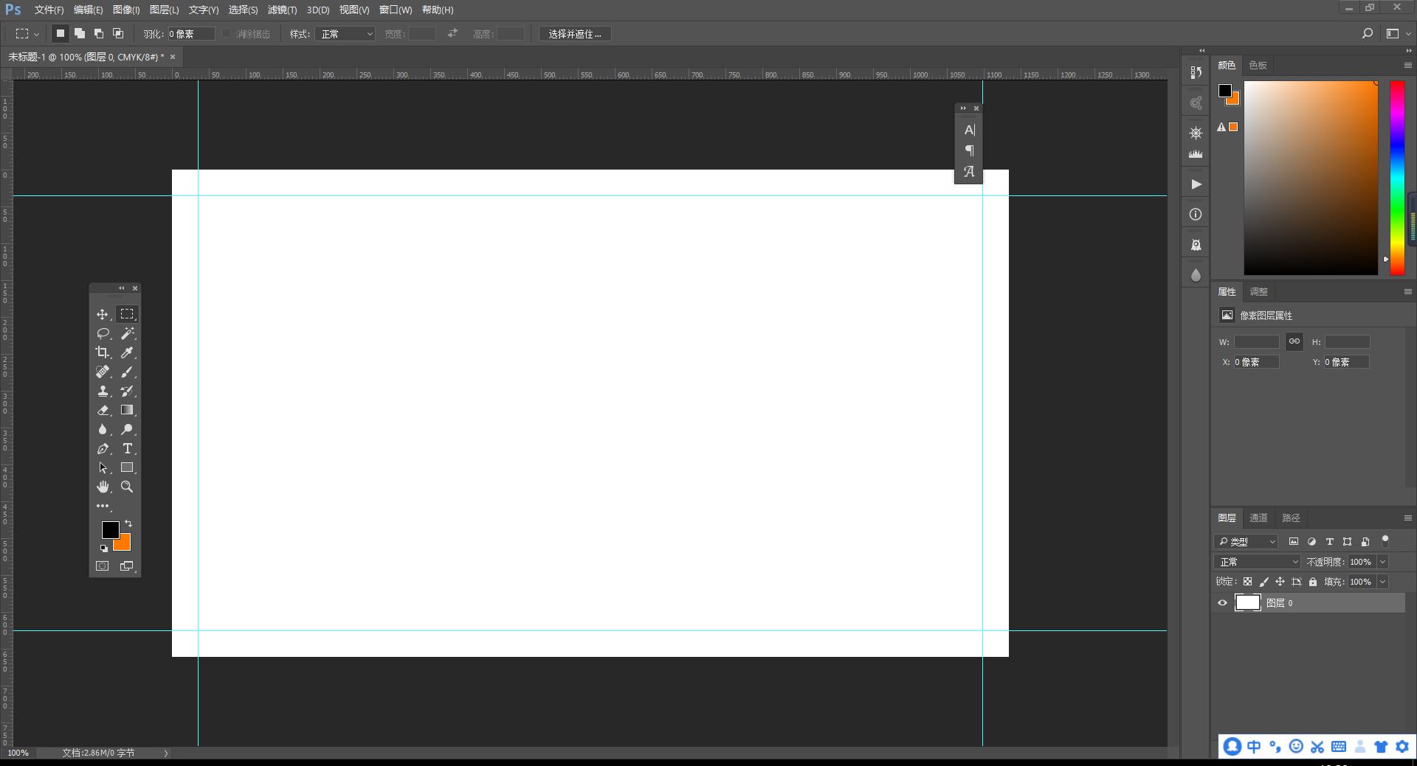Click the 羽化 feather input field
Screen dimensions: 1417x766
point(190,33)
